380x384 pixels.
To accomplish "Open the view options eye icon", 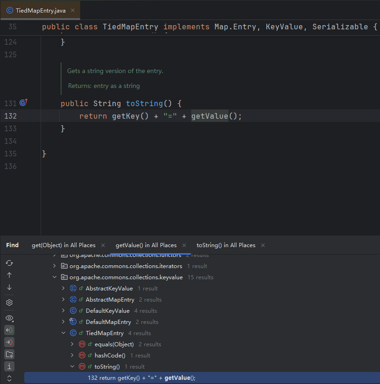I will (9, 318).
